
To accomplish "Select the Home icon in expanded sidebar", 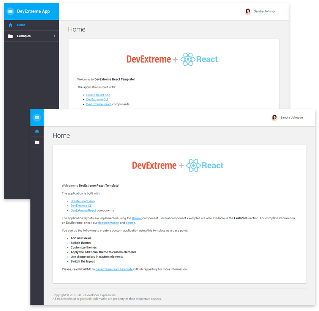I will tap(10, 25).
